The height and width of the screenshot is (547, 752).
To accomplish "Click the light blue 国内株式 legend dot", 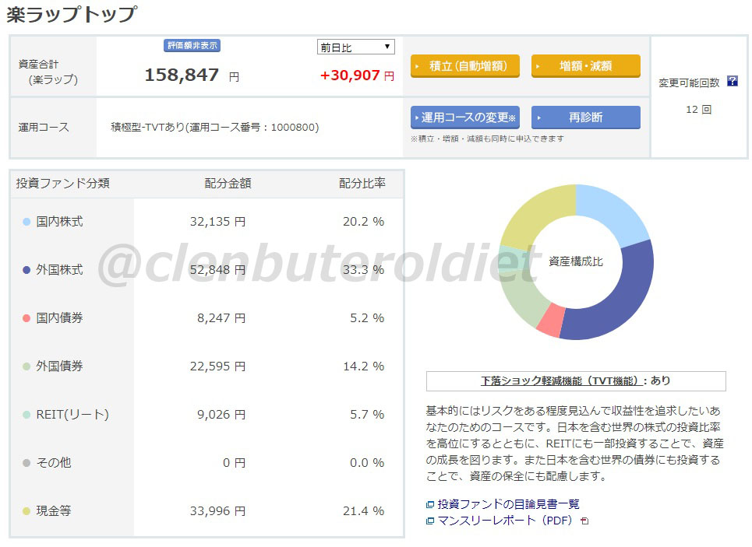I will (x=26, y=222).
